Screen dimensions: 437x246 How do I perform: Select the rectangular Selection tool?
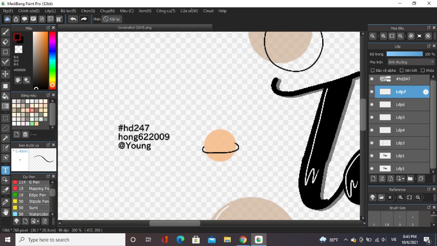[x=5, y=118]
